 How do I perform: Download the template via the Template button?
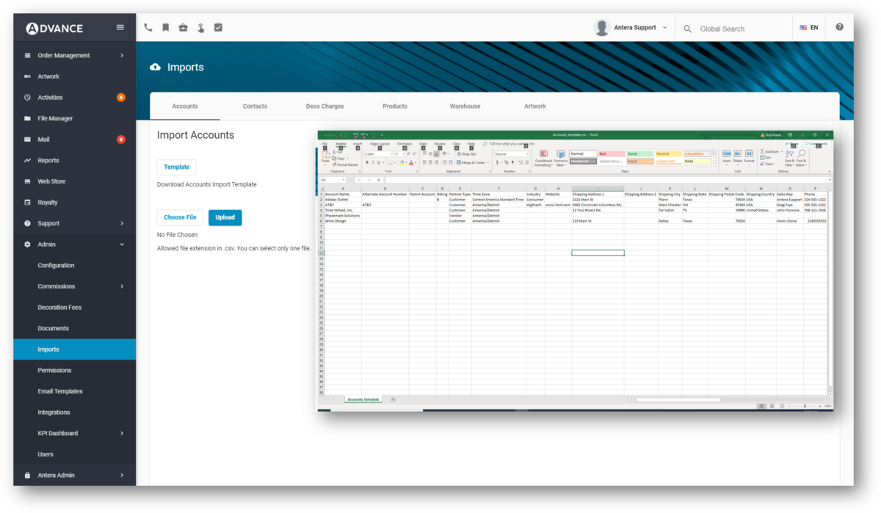(x=176, y=167)
